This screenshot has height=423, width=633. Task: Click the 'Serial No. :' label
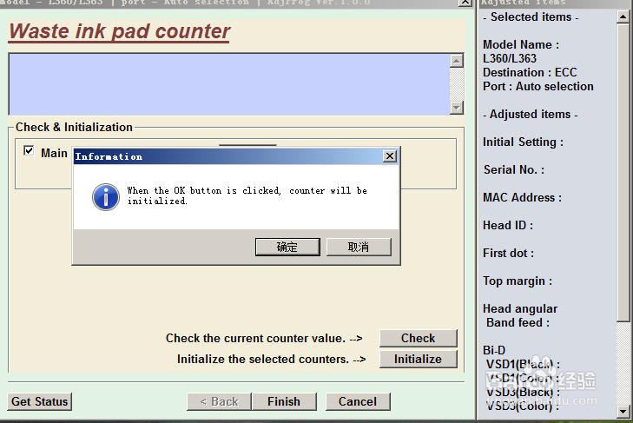click(x=514, y=169)
